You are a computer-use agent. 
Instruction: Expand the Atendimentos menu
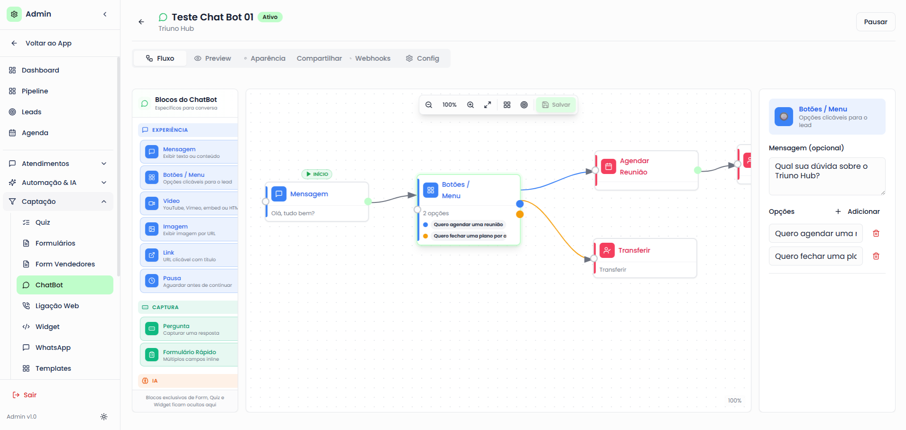58,164
